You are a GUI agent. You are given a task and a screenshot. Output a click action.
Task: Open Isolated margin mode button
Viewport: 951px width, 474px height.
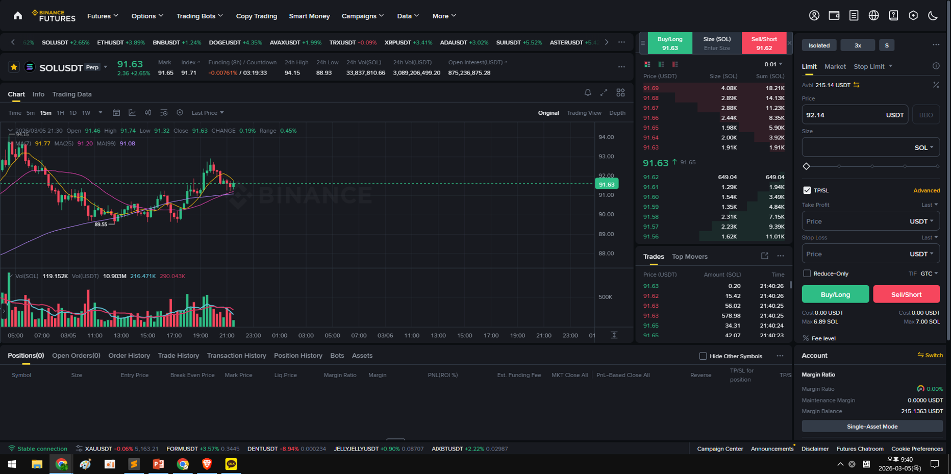[819, 45]
